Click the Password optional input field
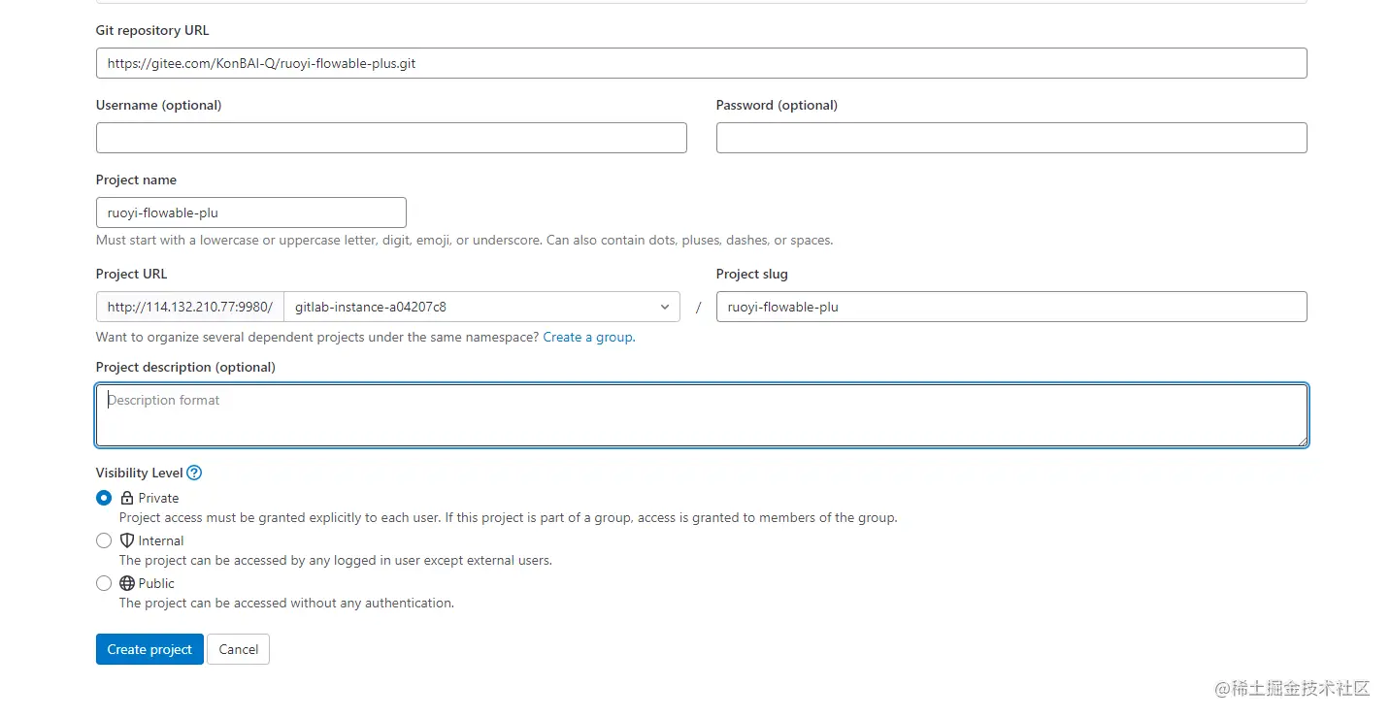1391x719 pixels. pos(1010,138)
